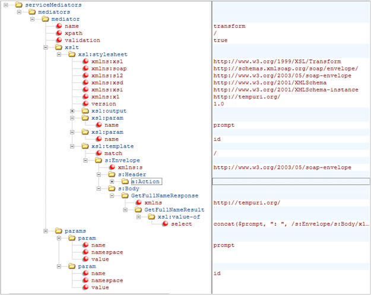Collapse the s:Body node
The width and height of the screenshot is (371, 295).
click(99, 188)
